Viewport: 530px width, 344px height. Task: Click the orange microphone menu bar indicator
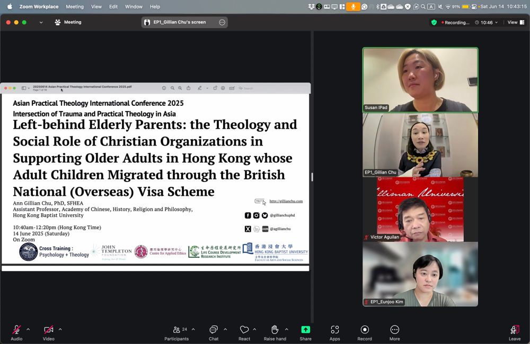click(x=353, y=6)
